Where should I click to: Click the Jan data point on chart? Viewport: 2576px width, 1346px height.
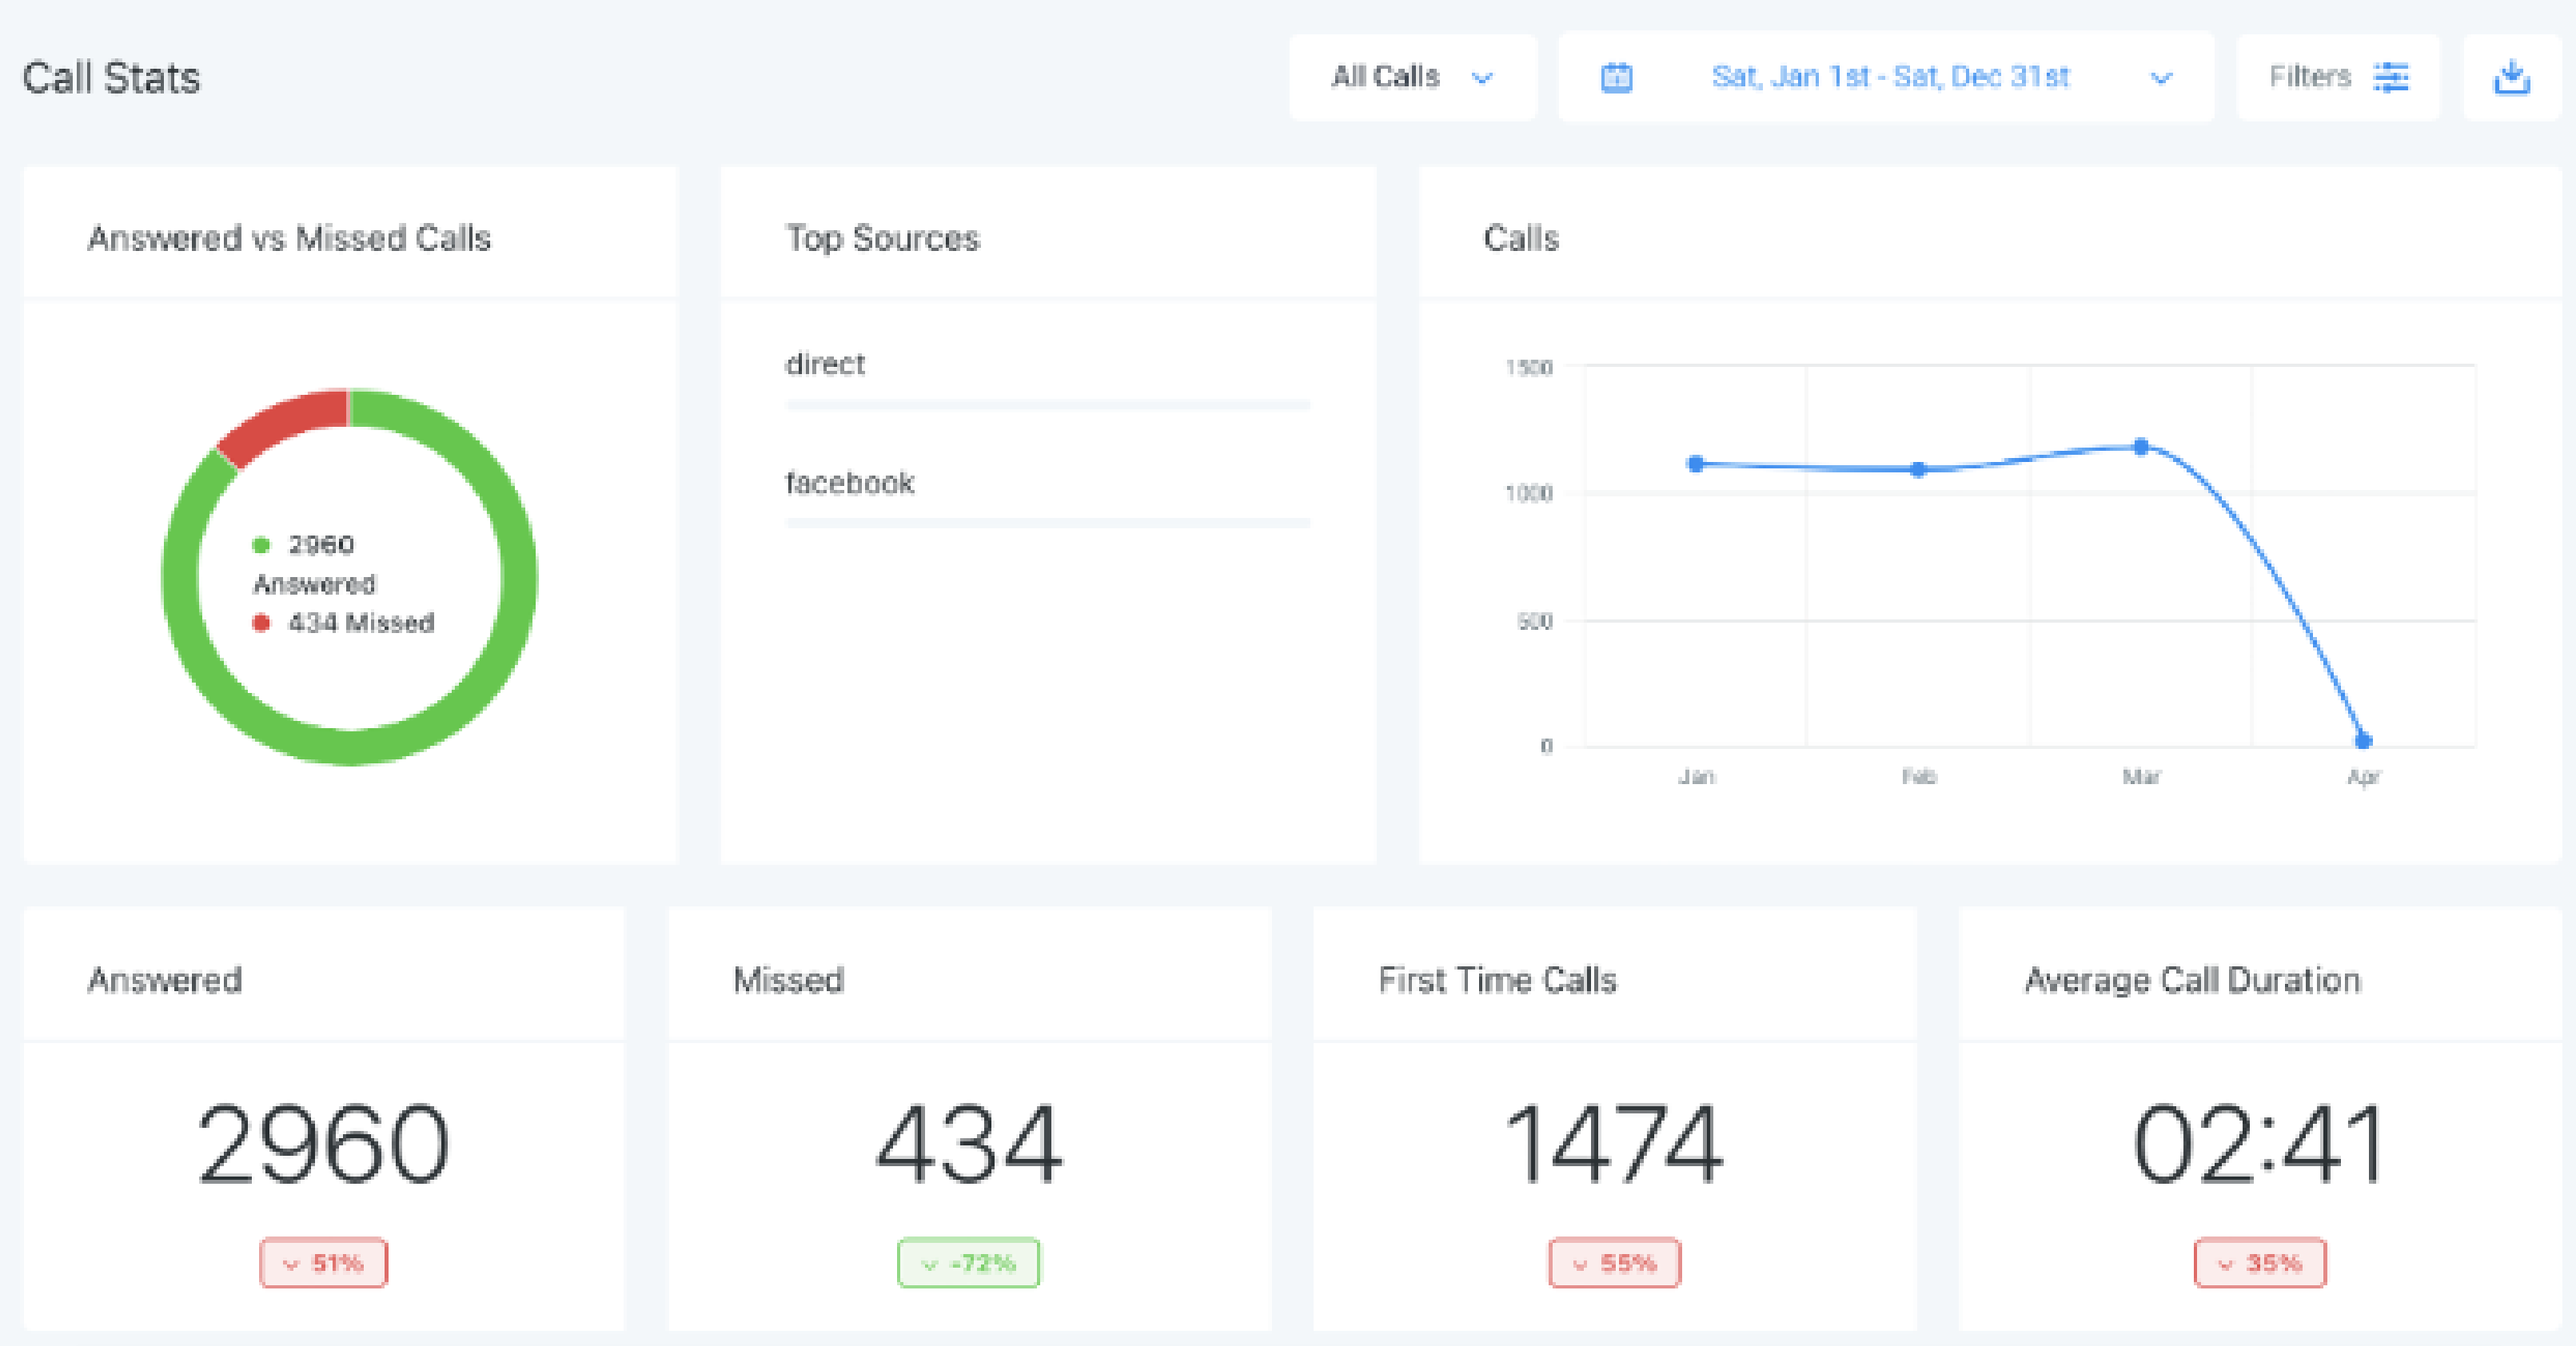tap(1695, 464)
